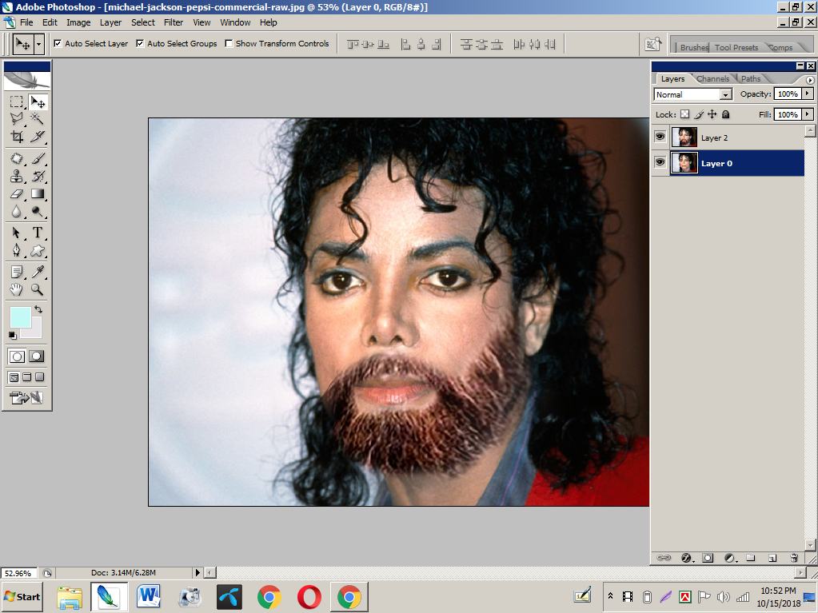Select the Eraser tool
Screen dimensions: 818x613
17,194
